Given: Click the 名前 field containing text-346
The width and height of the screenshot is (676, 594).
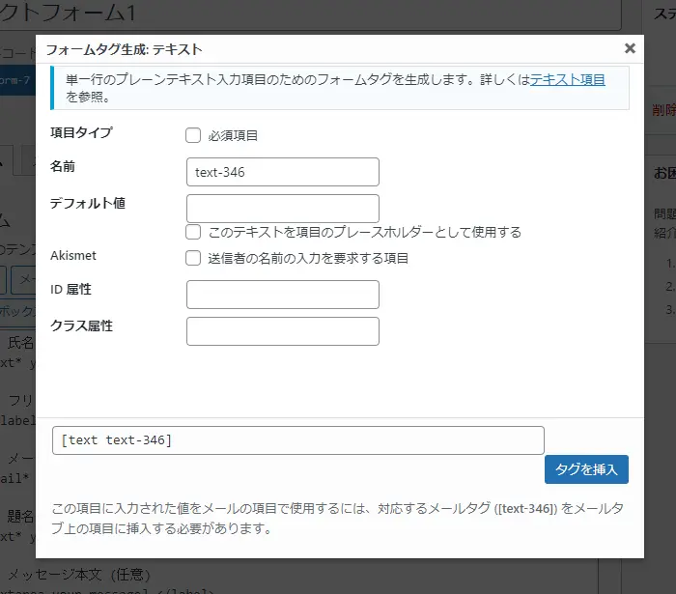Looking at the screenshot, I should (x=283, y=172).
